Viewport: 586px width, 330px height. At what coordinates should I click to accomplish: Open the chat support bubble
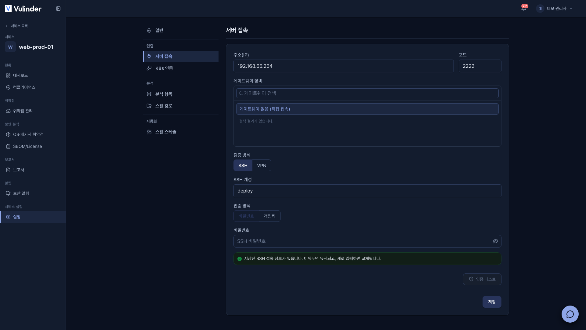pyautogui.click(x=570, y=314)
